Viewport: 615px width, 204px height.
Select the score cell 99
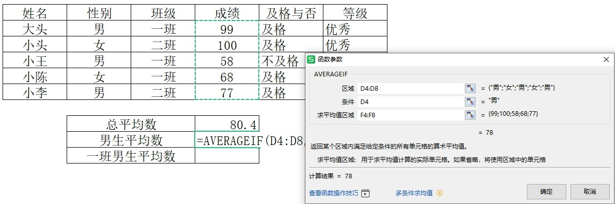(227, 29)
